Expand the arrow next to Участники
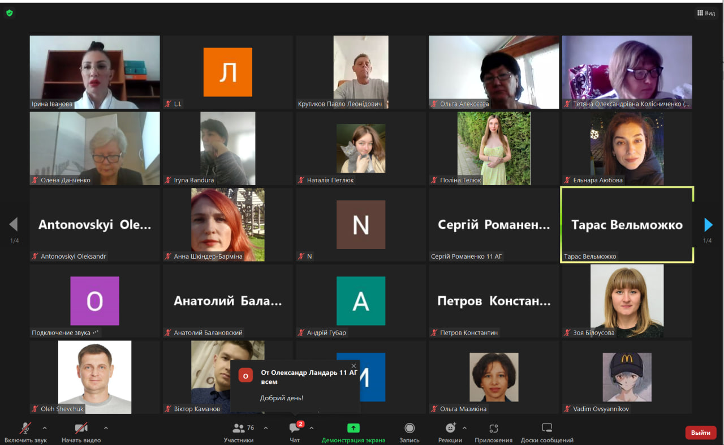Viewport: 724px width, 445px height. (x=266, y=428)
